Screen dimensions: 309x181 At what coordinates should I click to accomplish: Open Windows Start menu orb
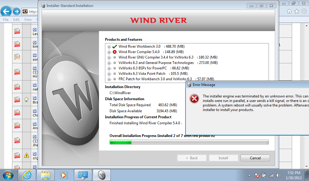tap(8, 175)
